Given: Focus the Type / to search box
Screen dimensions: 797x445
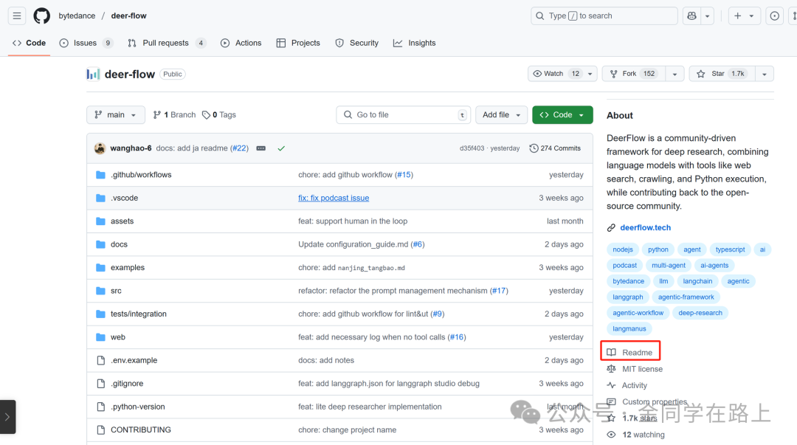Looking at the screenshot, I should coord(604,15).
